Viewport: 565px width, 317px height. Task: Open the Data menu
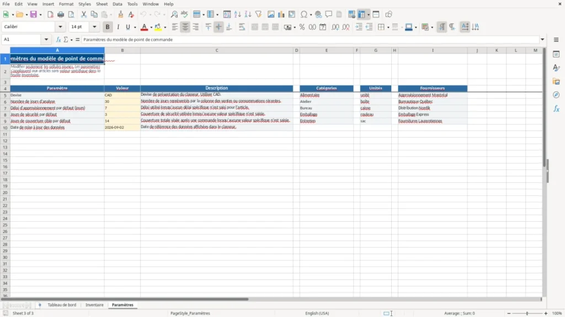[x=117, y=4]
